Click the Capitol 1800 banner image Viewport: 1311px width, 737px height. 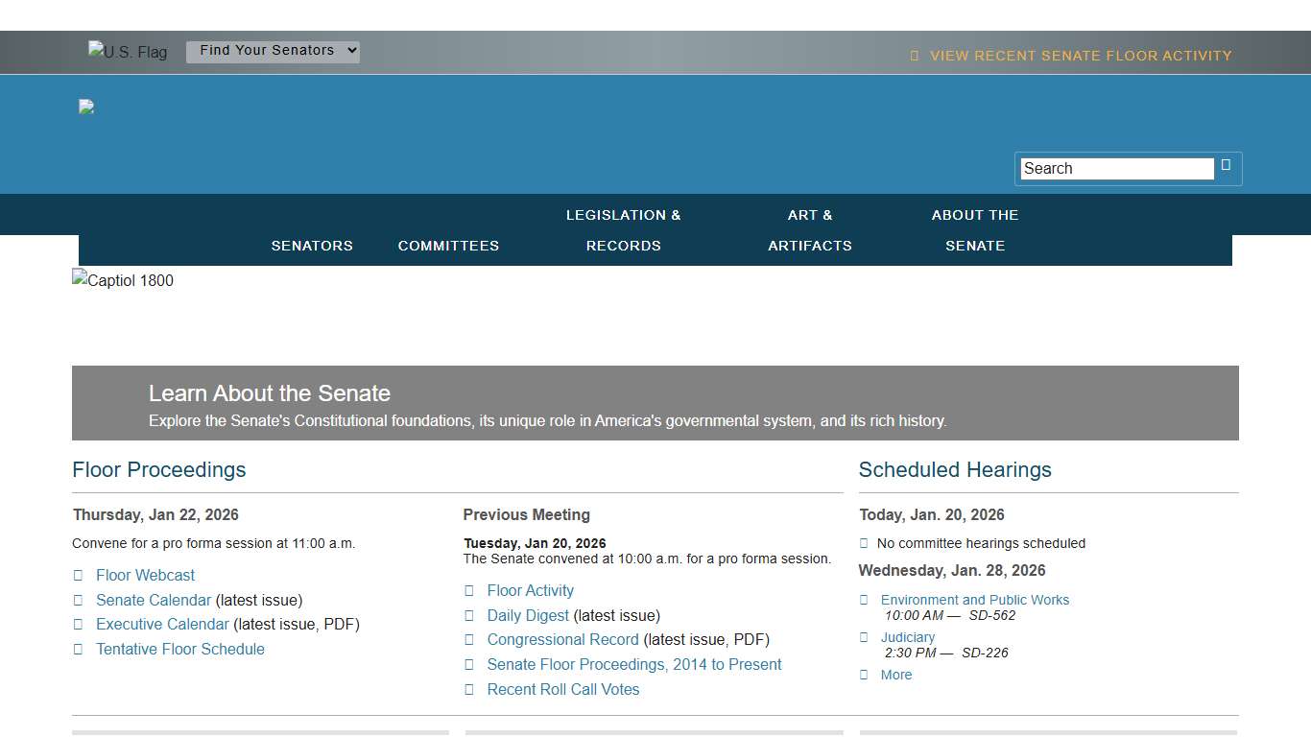[x=123, y=280]
